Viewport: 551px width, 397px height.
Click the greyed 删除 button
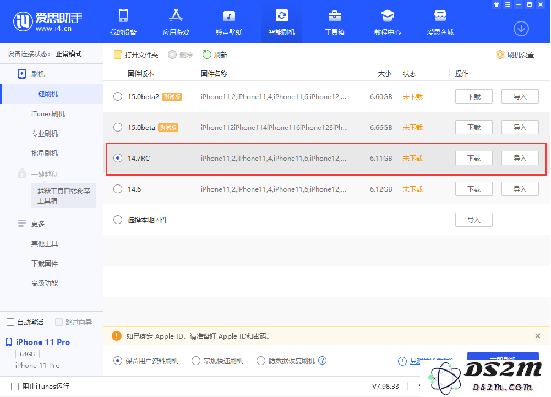pos(180,55)
